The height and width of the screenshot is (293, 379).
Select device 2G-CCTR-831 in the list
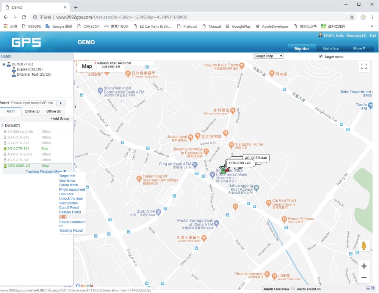point(18,149)
